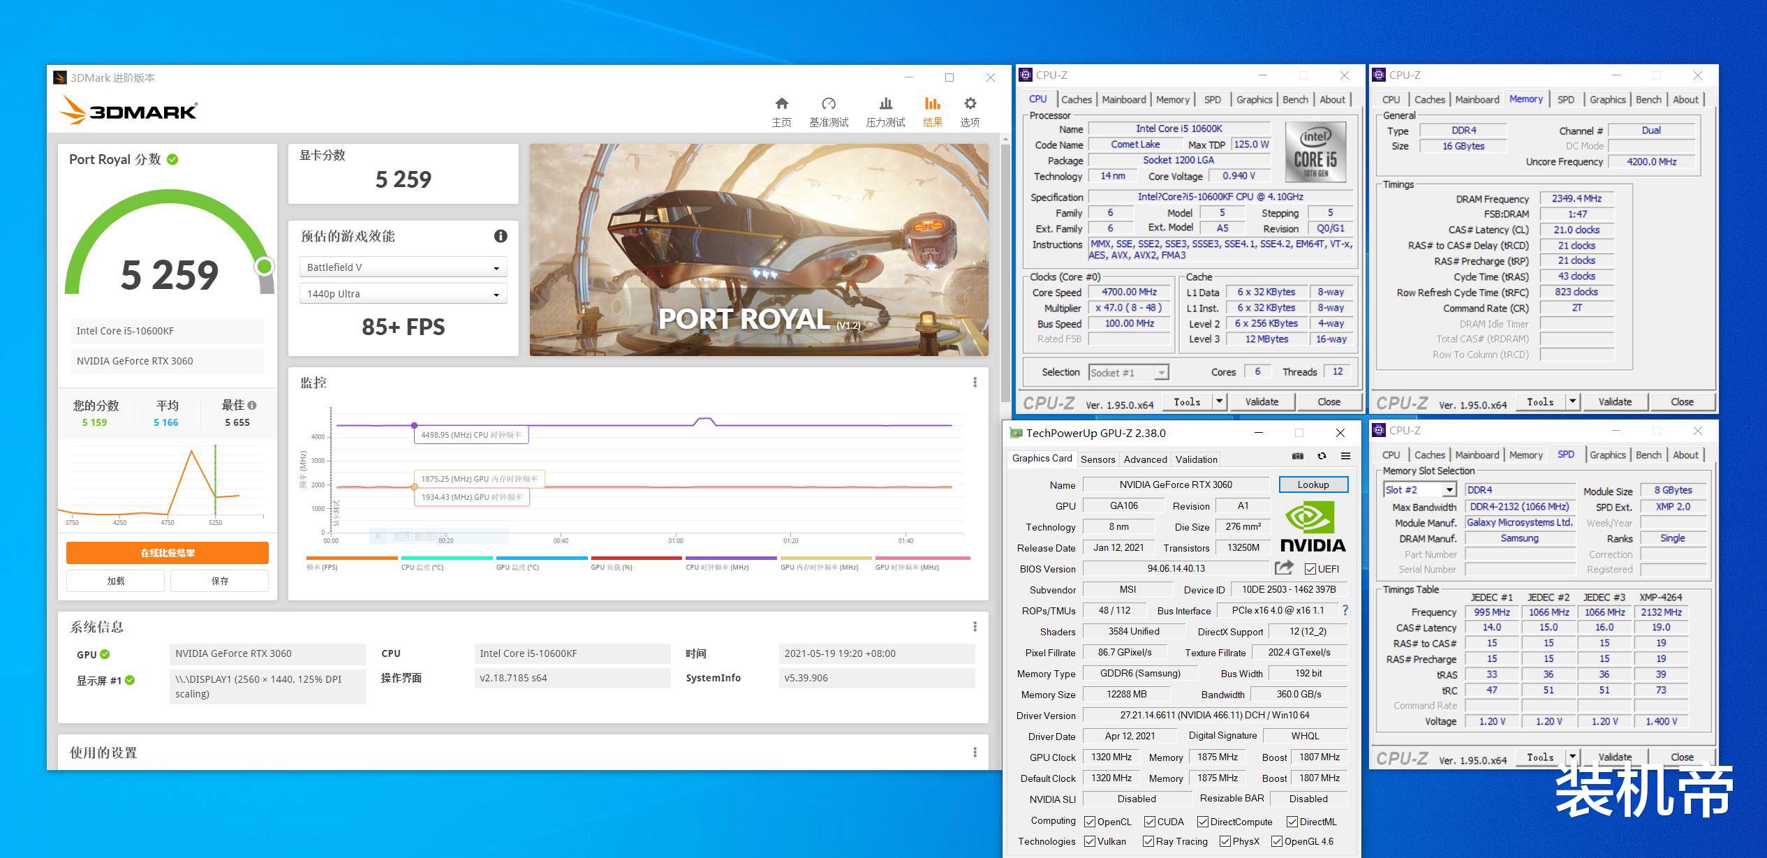
Task: Click the GPU-Z screenshot camera icon
Action: 1297,456
